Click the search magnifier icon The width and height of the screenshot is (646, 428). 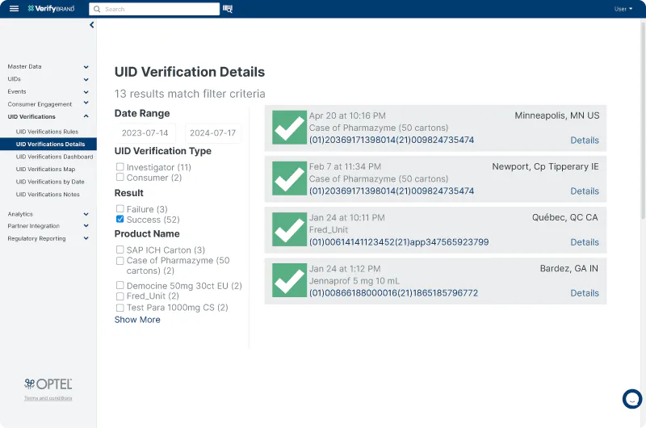pyautogui.click(x=97, y=9)
